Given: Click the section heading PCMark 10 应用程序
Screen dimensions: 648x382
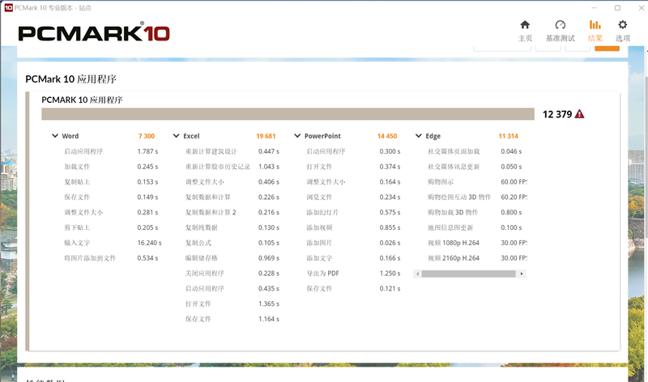Looking at the screenshot, I should click(70, 79).
